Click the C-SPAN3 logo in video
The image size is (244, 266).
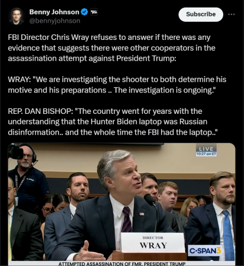coord(205,251)
